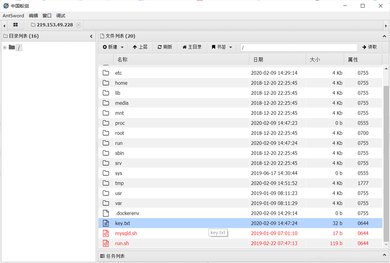The width and height of the screenshot is (390, 263).
Task: Open the 编辑 menu
Action: click(33, 15)
